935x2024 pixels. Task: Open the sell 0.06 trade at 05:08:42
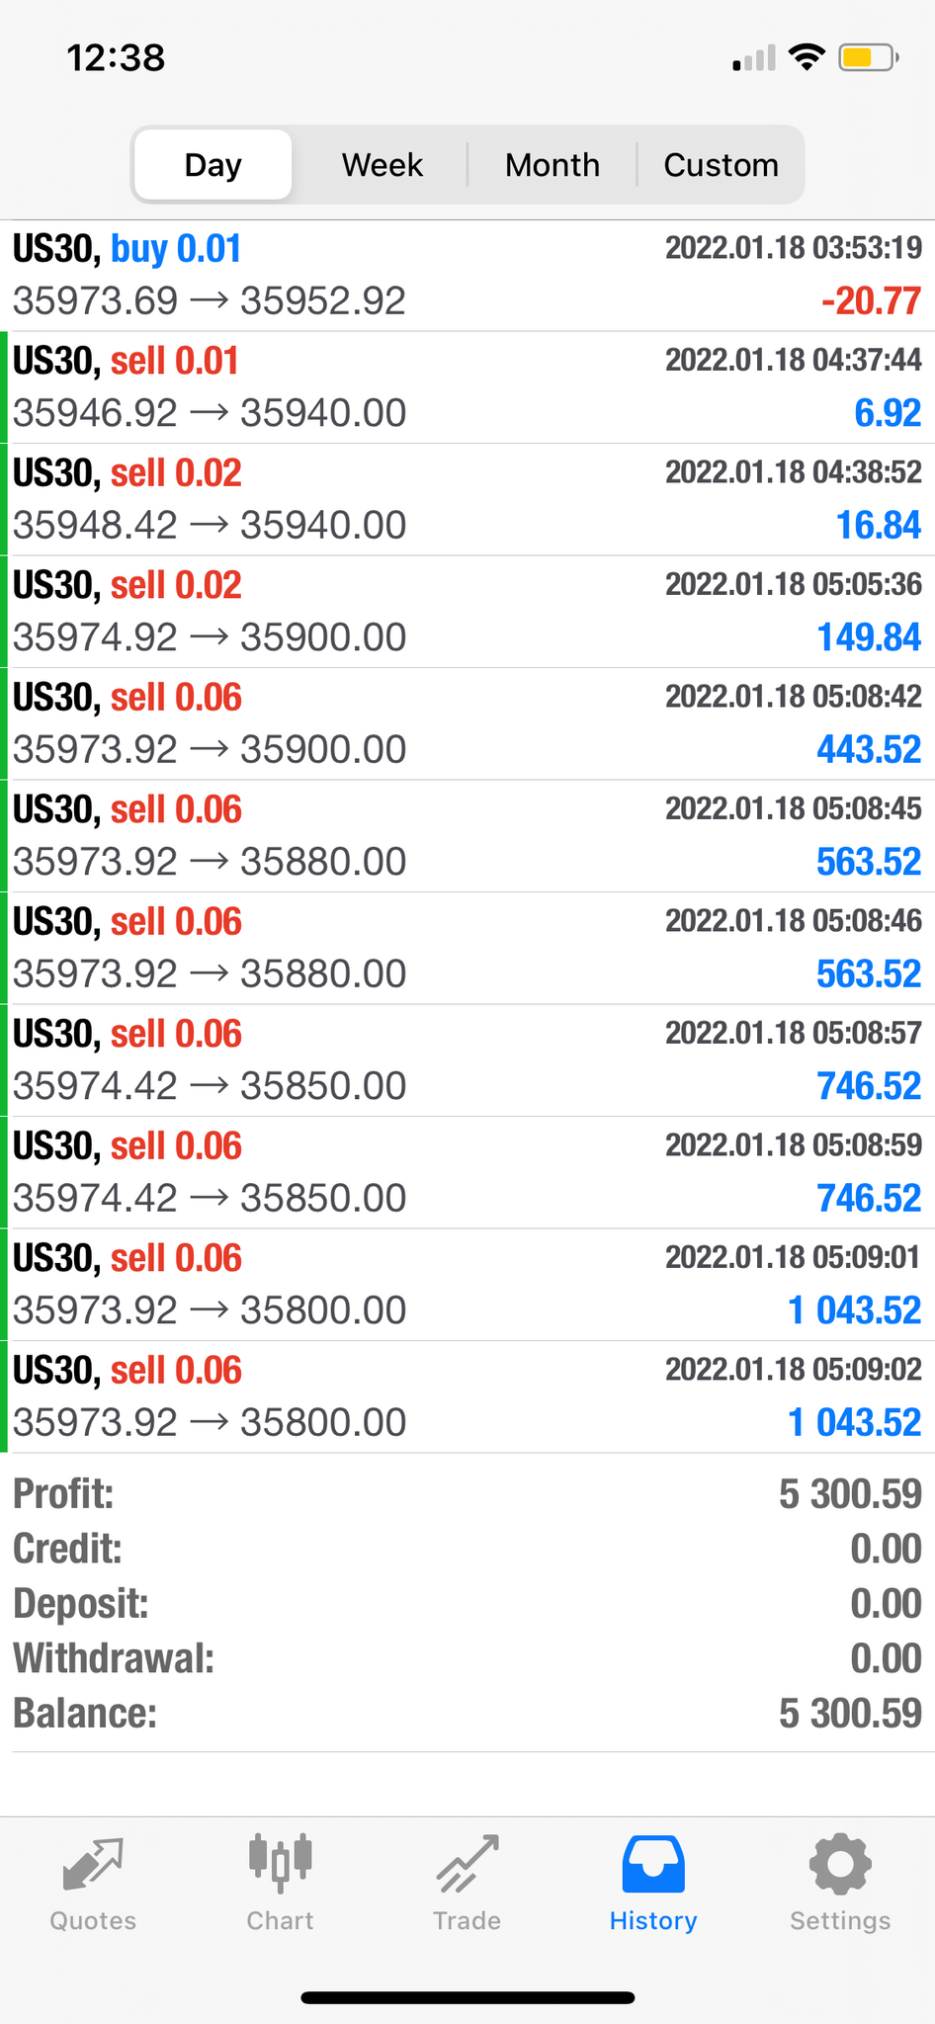[467, 723]
